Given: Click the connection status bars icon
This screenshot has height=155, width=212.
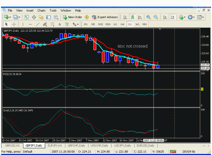Looking at the screenshot, I should click(173, 152).
